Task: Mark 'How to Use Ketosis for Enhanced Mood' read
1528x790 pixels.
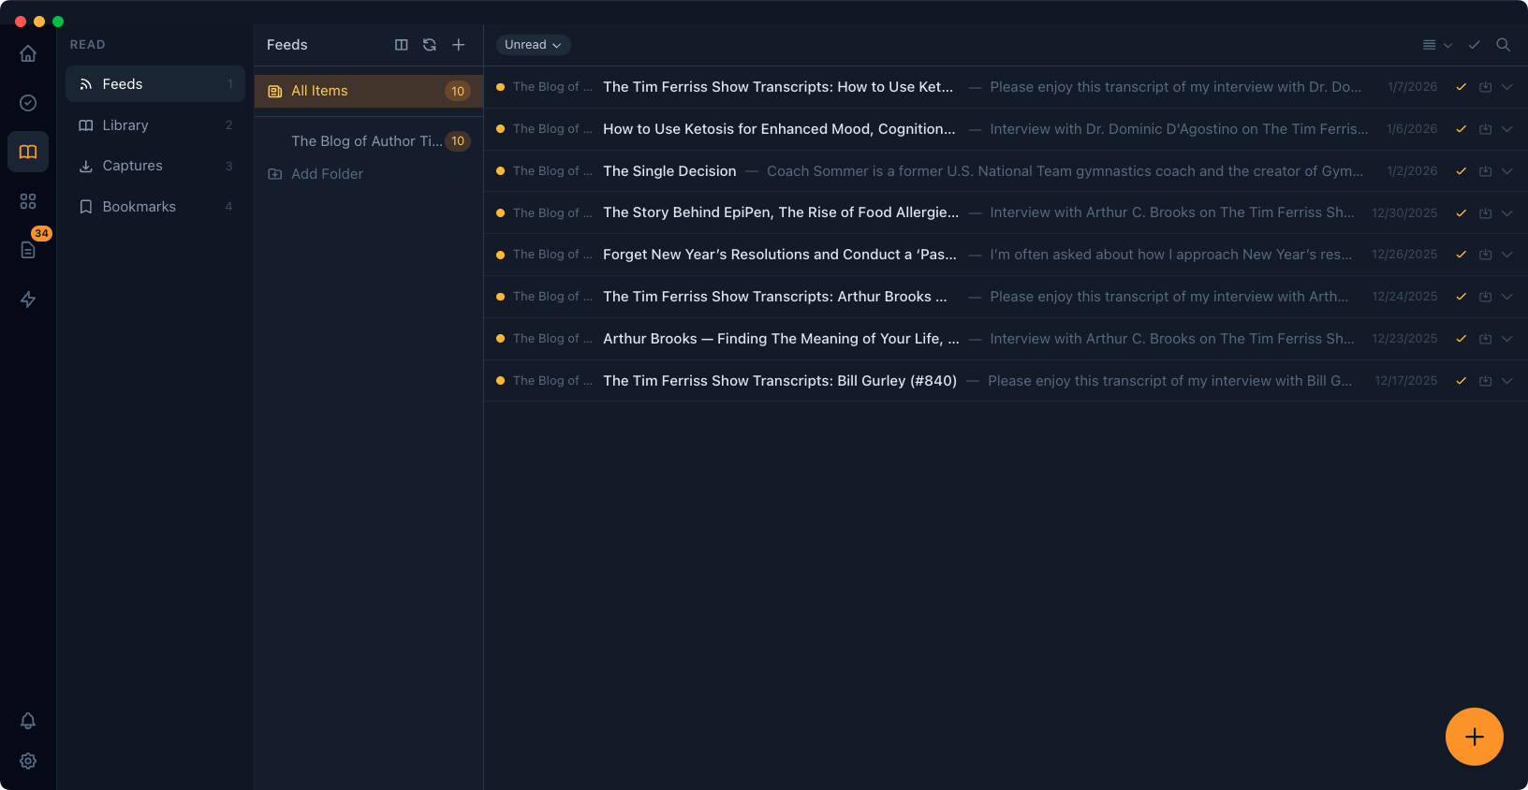Action: click(x=1461, y=129)
